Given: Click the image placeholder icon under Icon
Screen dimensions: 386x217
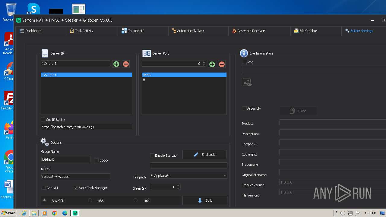Looking at the screenshot, I should click(x=247, y=82).
